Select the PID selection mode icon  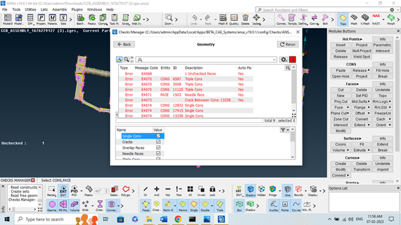[74, 191]
